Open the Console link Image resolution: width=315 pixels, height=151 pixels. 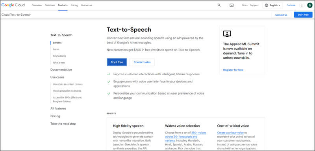click(291, 5)
